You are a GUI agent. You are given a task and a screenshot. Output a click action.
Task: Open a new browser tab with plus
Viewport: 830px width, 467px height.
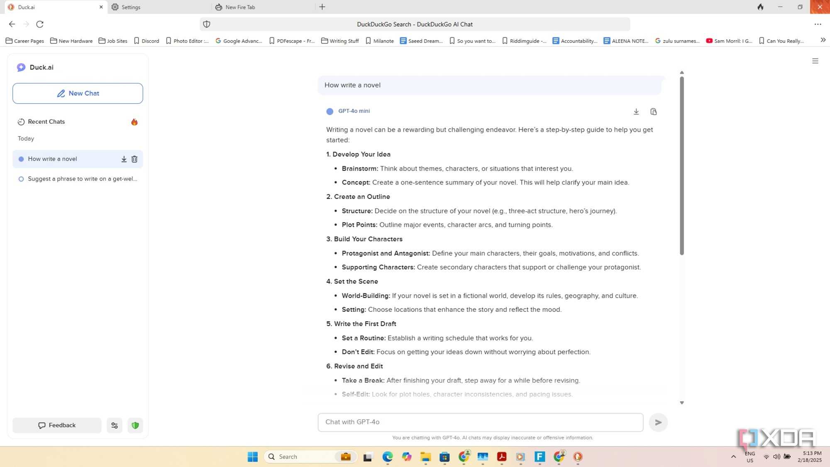(x=322, y=7)
